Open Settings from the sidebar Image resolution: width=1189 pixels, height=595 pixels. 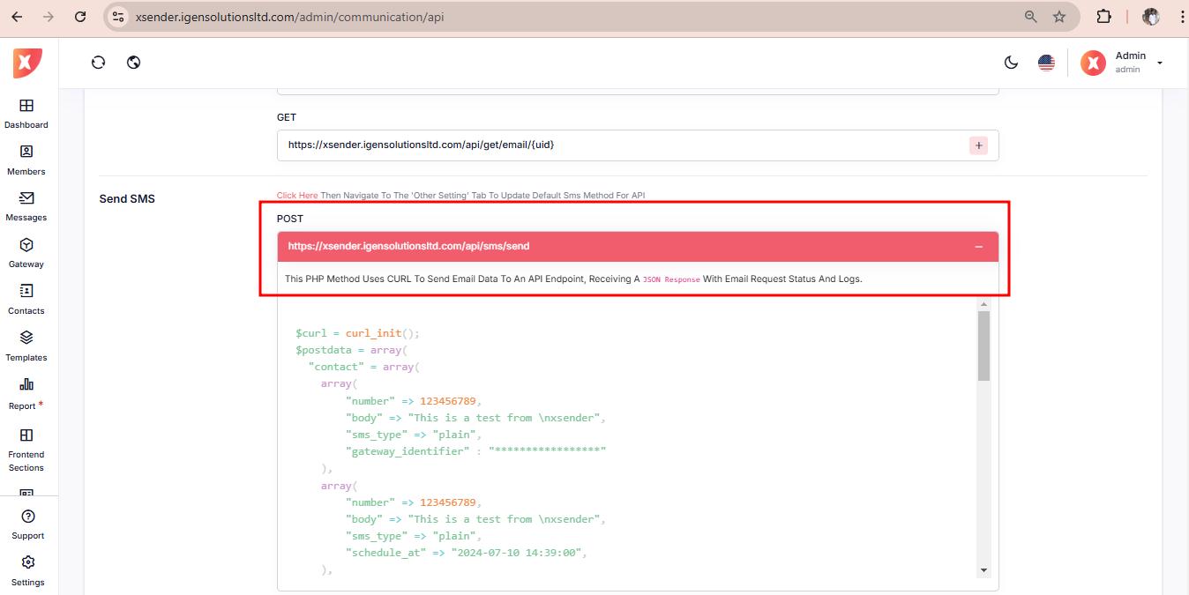(27, 563)
